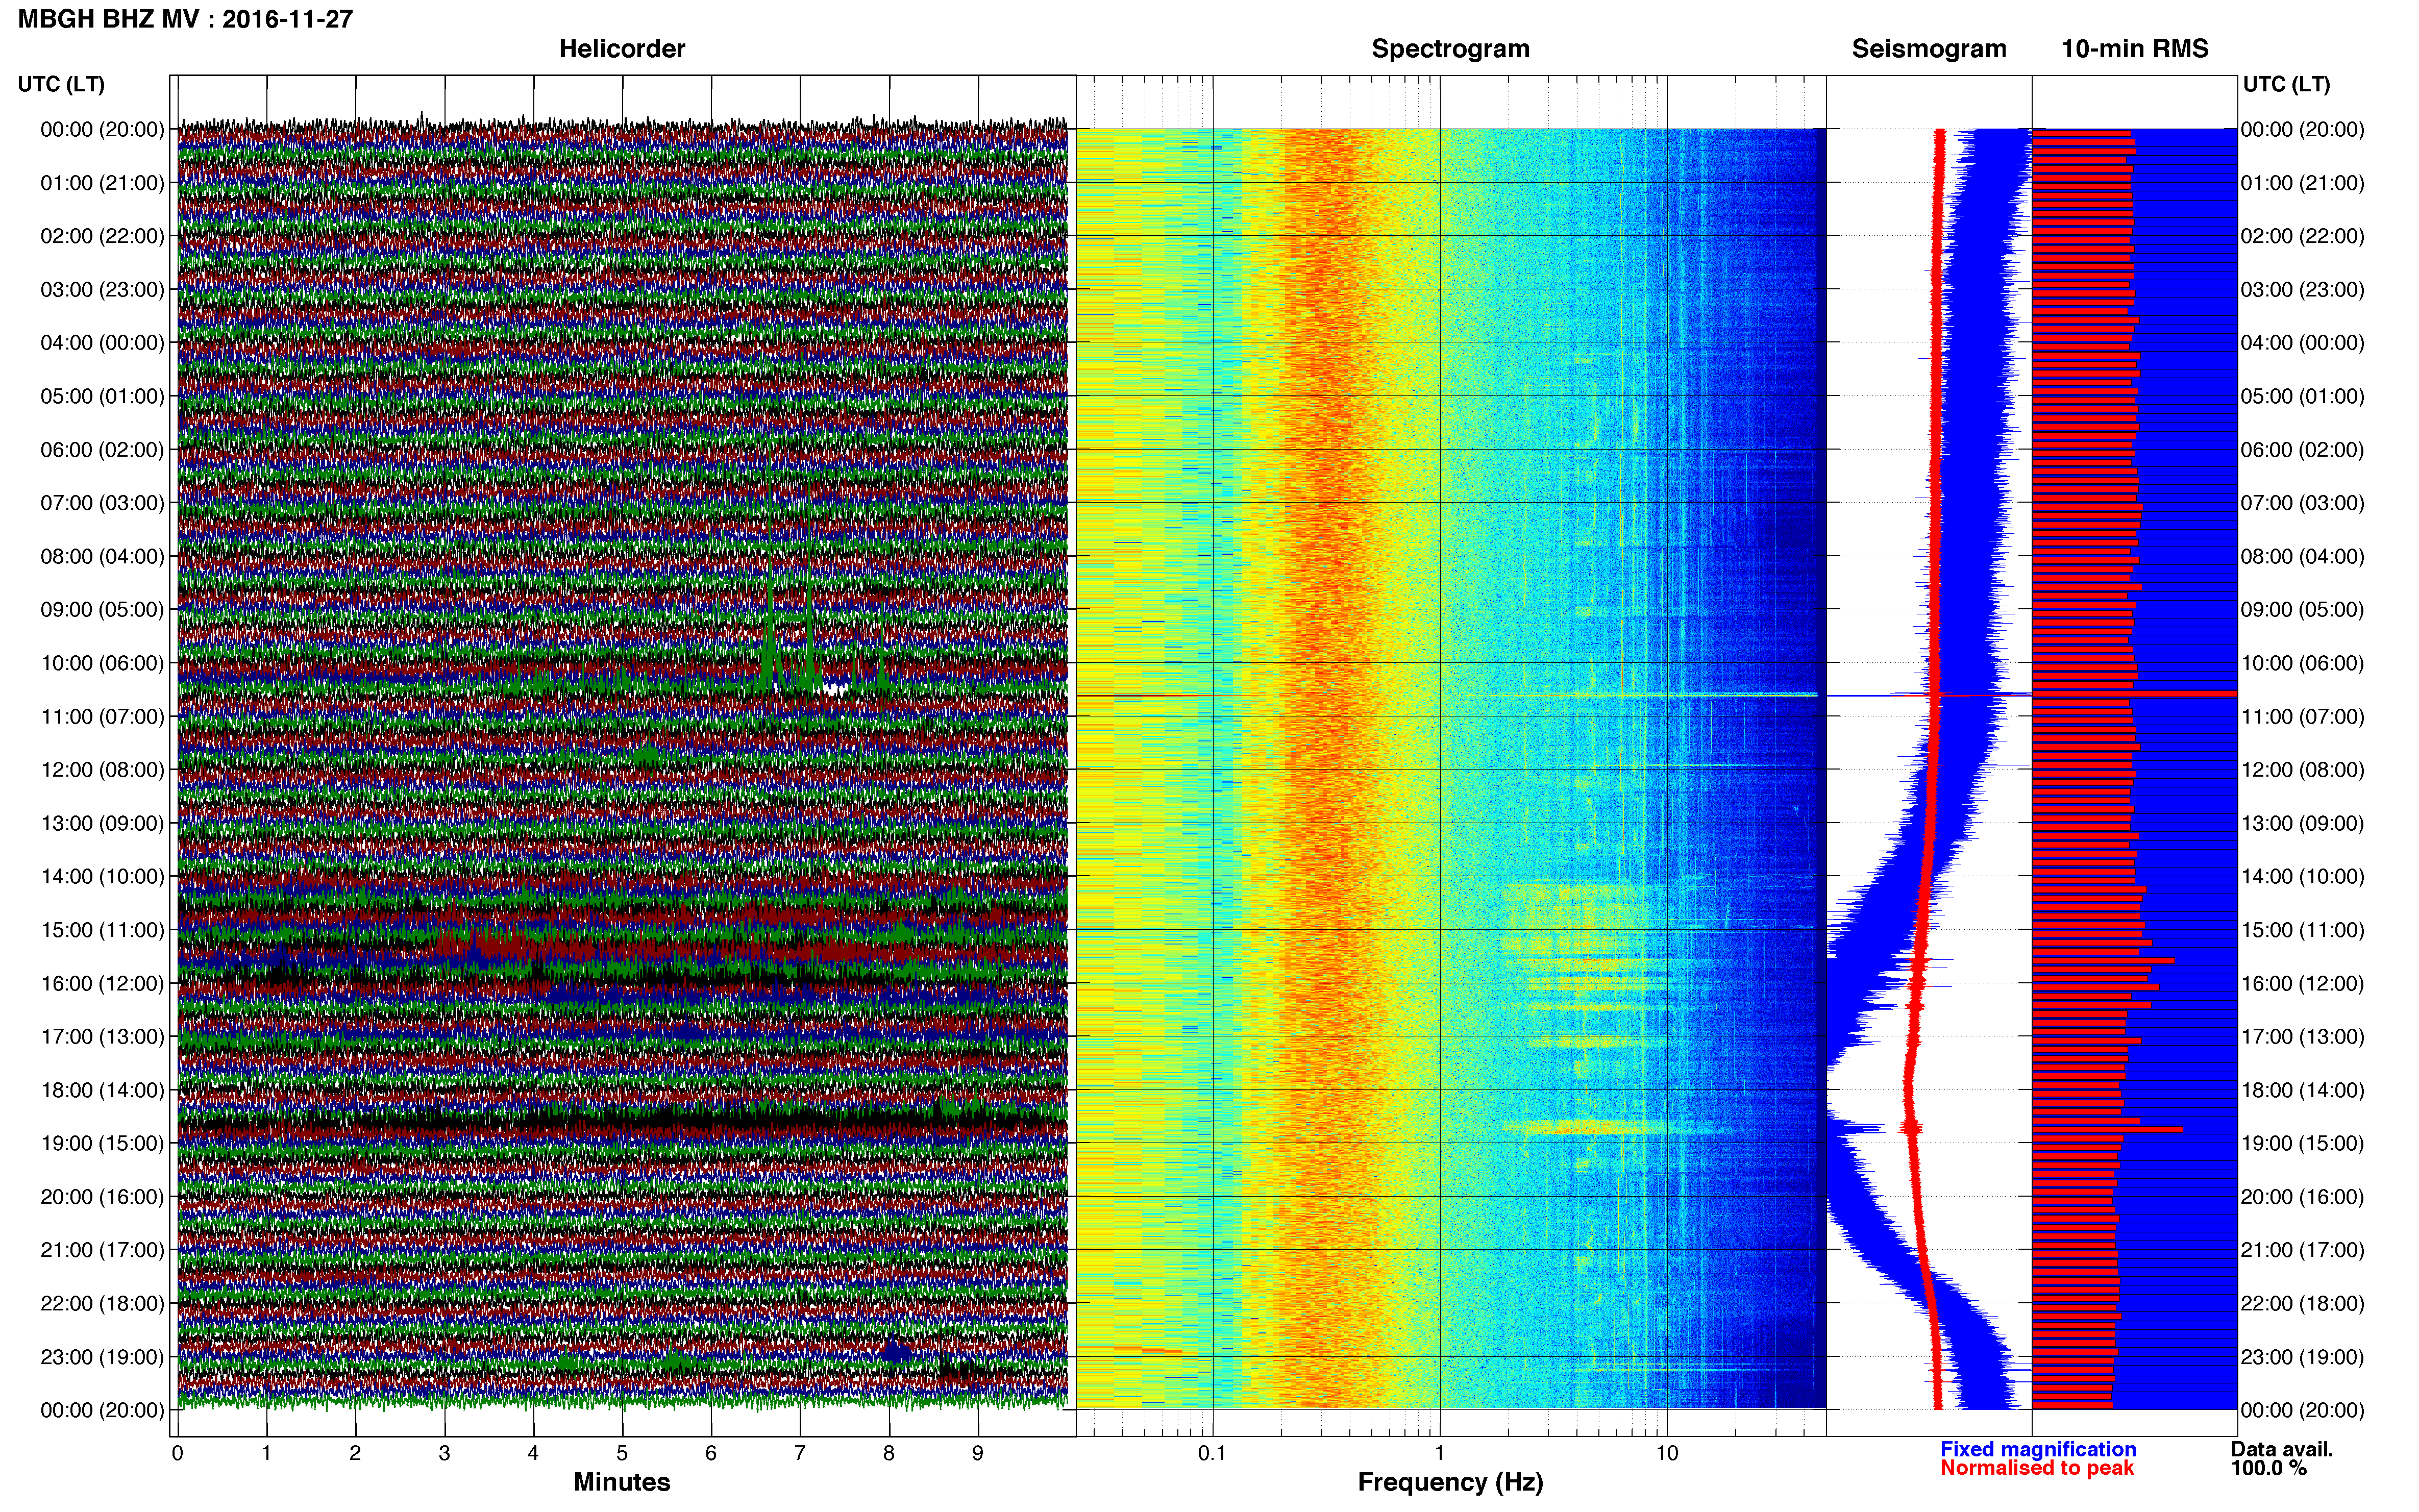Click spectrogram frequency tick label '1'

[1439, 1453]
